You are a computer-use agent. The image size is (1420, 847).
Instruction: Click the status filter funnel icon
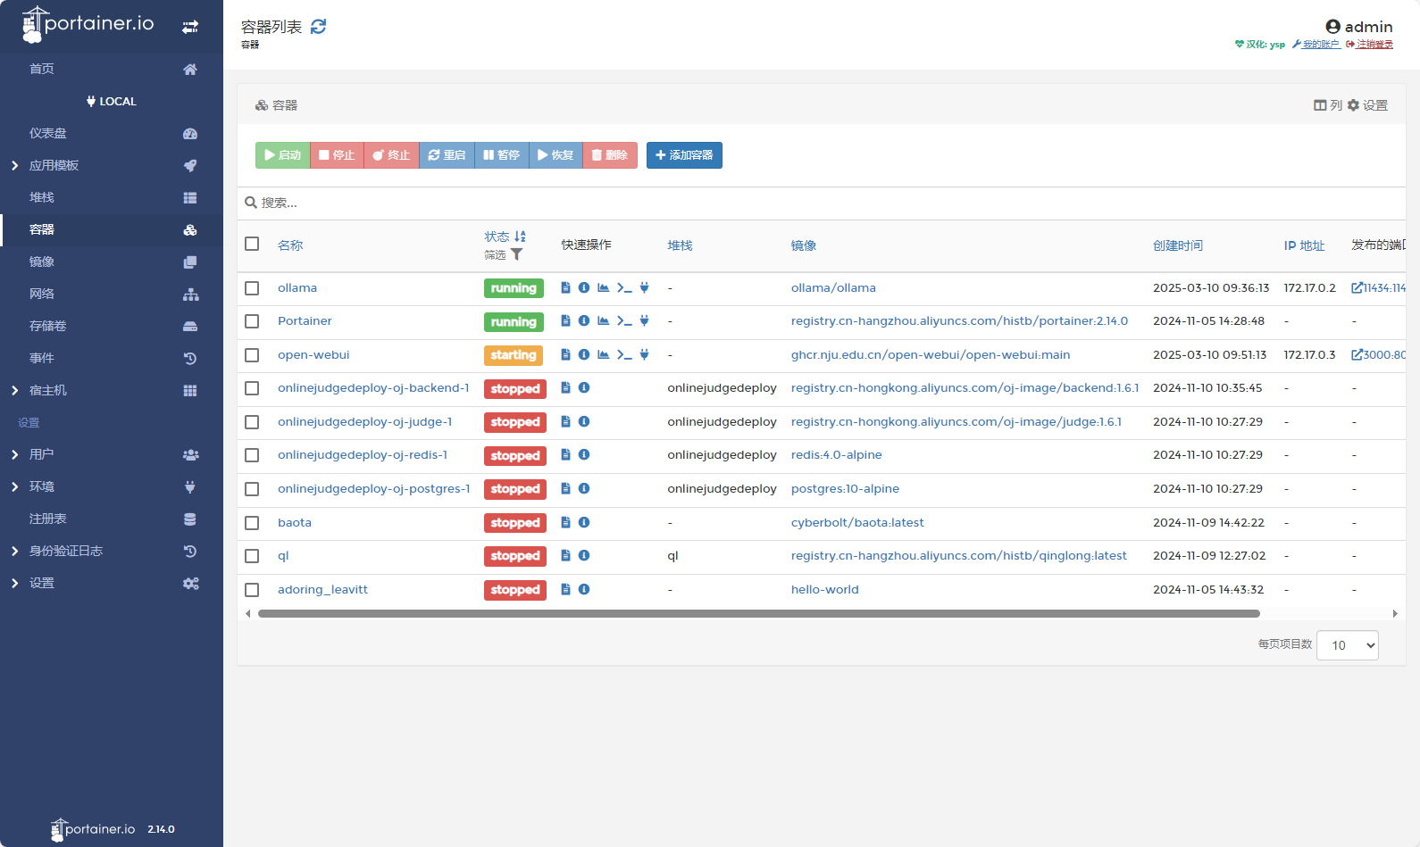516,254
